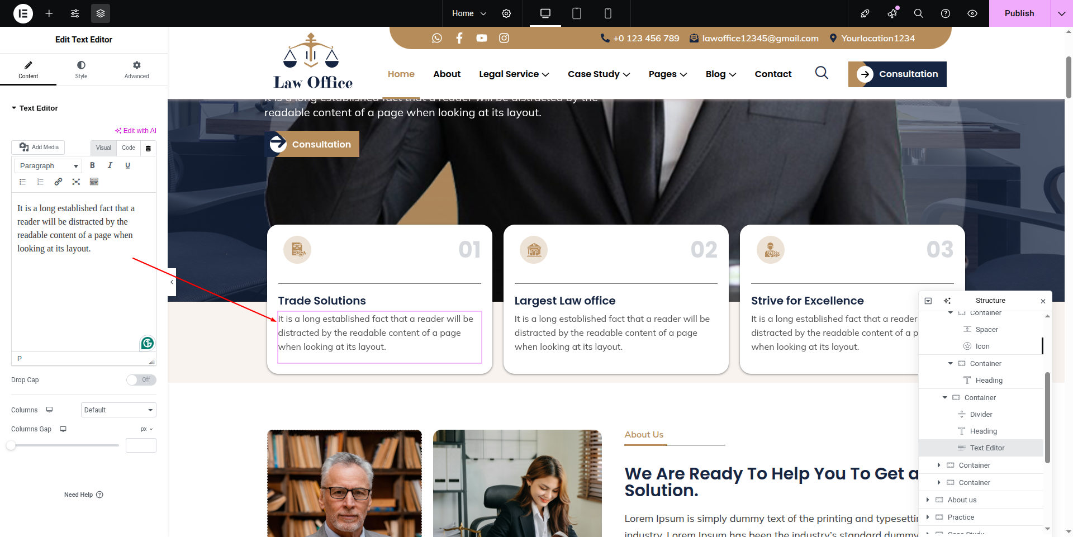Click the Add Media button
The height and width of the screenshot is (537, 1073).
(39, 148)
